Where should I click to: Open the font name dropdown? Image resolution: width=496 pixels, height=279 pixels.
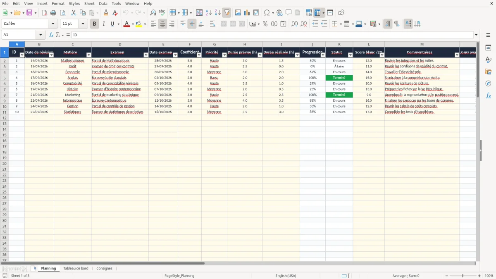(x=53, y=24)
